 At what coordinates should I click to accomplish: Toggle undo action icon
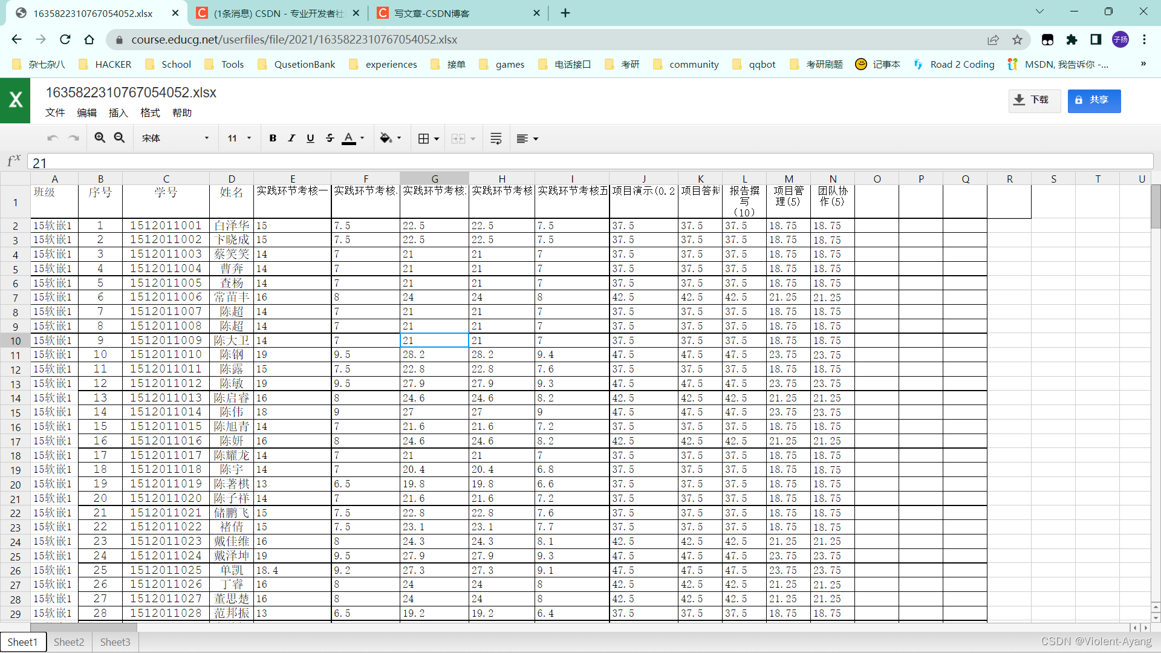(x=53, y=137)
